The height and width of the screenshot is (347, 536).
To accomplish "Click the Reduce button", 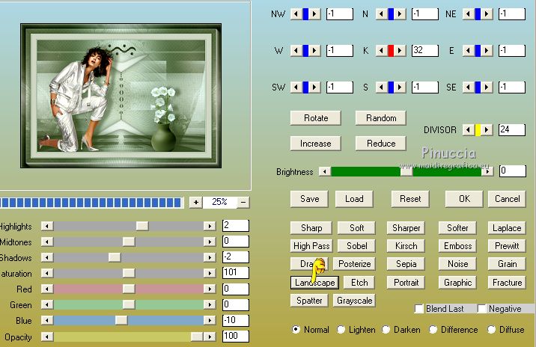I will point(381,144).
